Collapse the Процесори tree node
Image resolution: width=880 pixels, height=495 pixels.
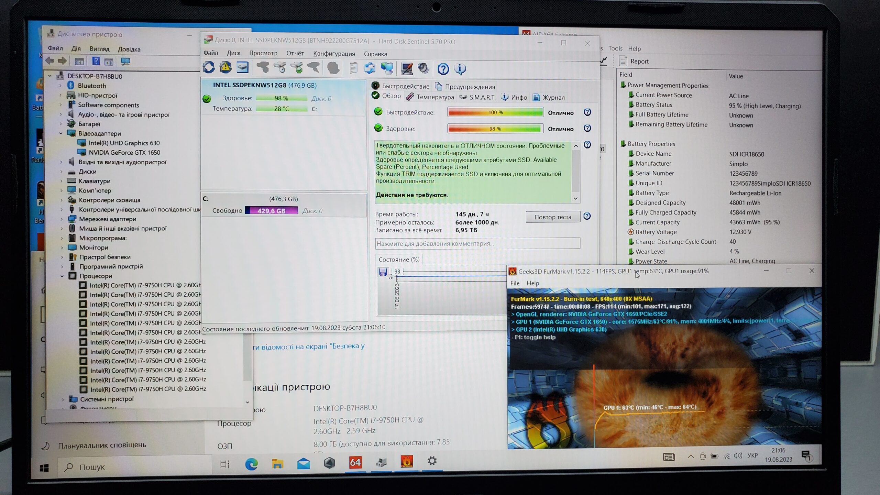point(62,276)
